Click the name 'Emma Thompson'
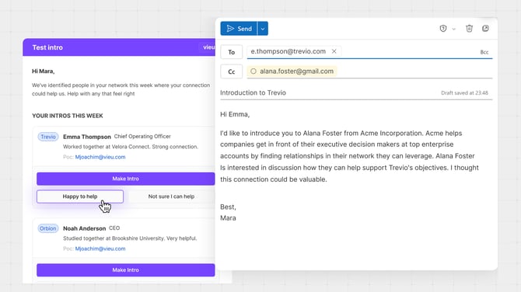 coord(87,137)
